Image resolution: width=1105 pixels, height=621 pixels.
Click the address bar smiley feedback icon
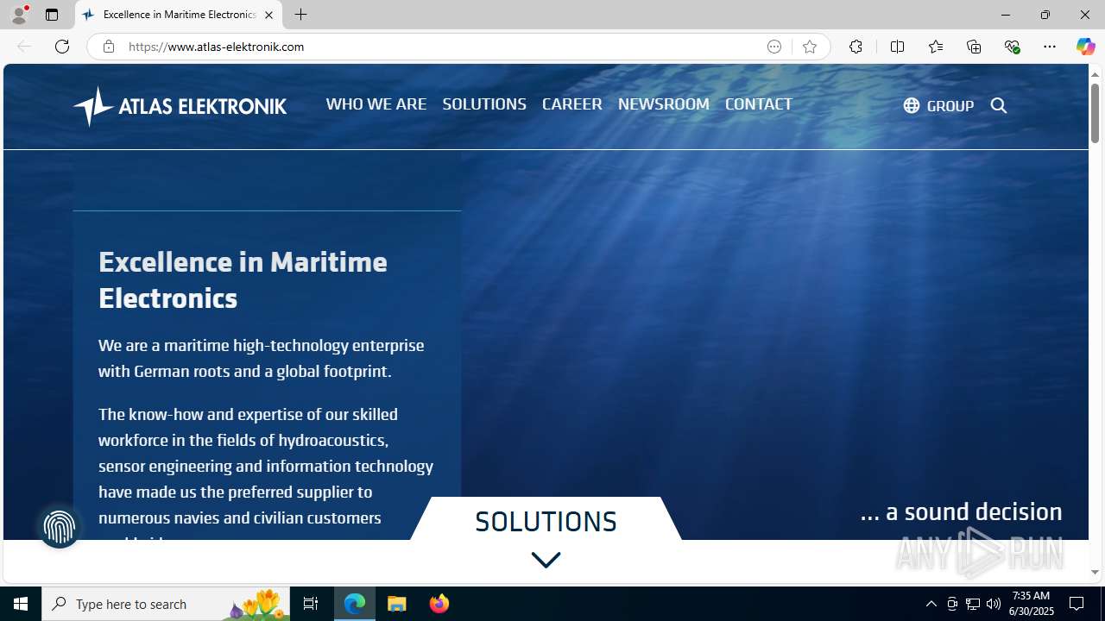(774, 47)
